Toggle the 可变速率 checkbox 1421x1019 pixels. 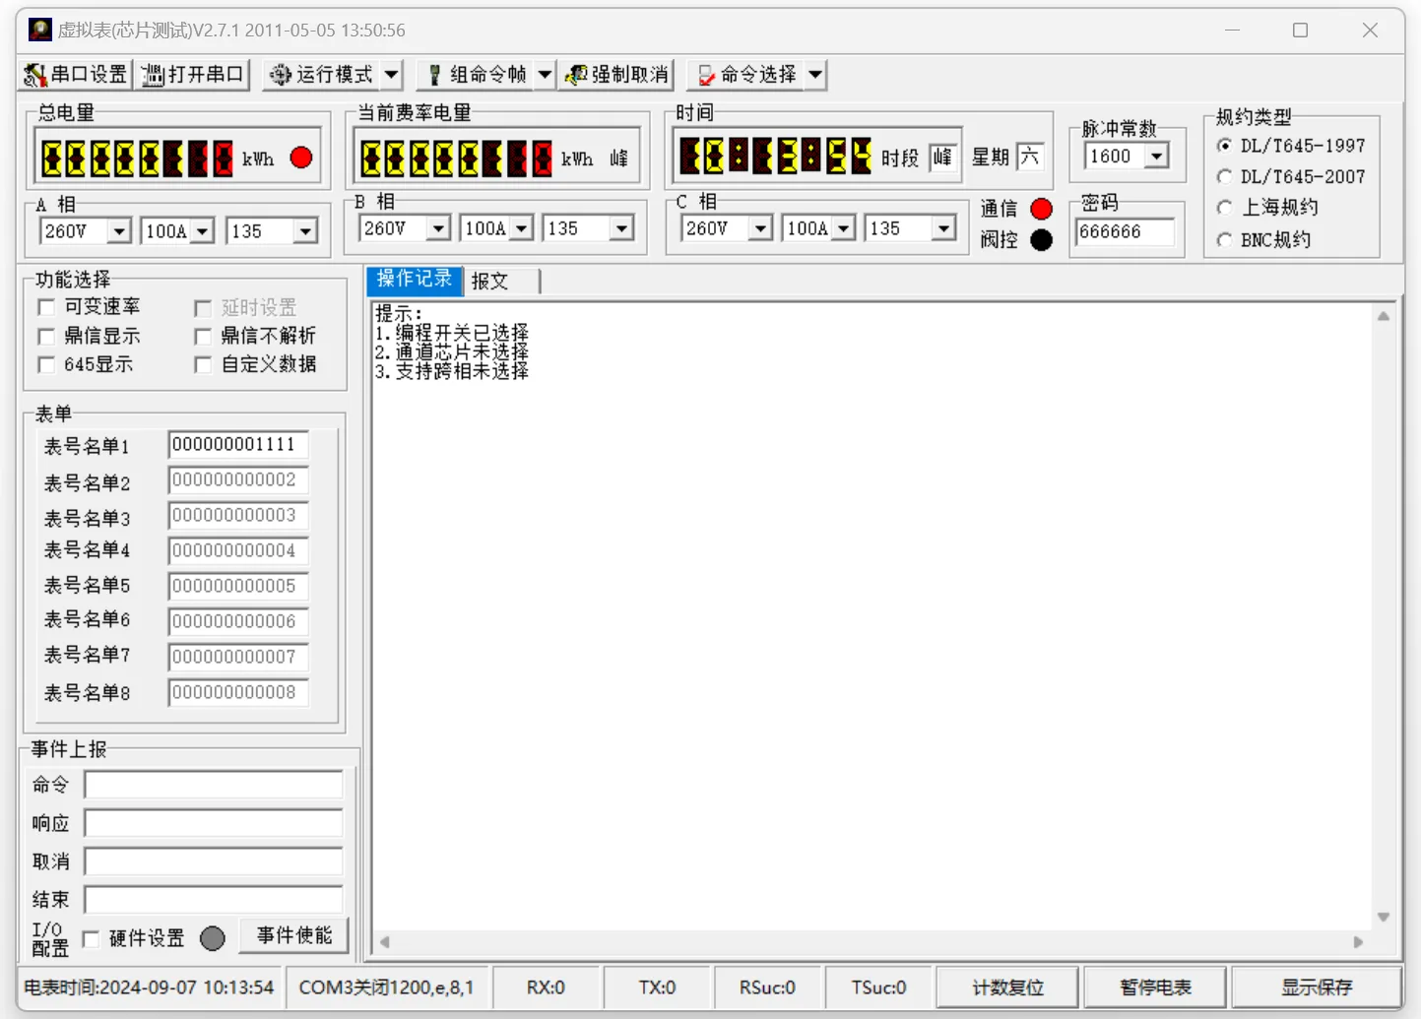click(x=46, y=307)
